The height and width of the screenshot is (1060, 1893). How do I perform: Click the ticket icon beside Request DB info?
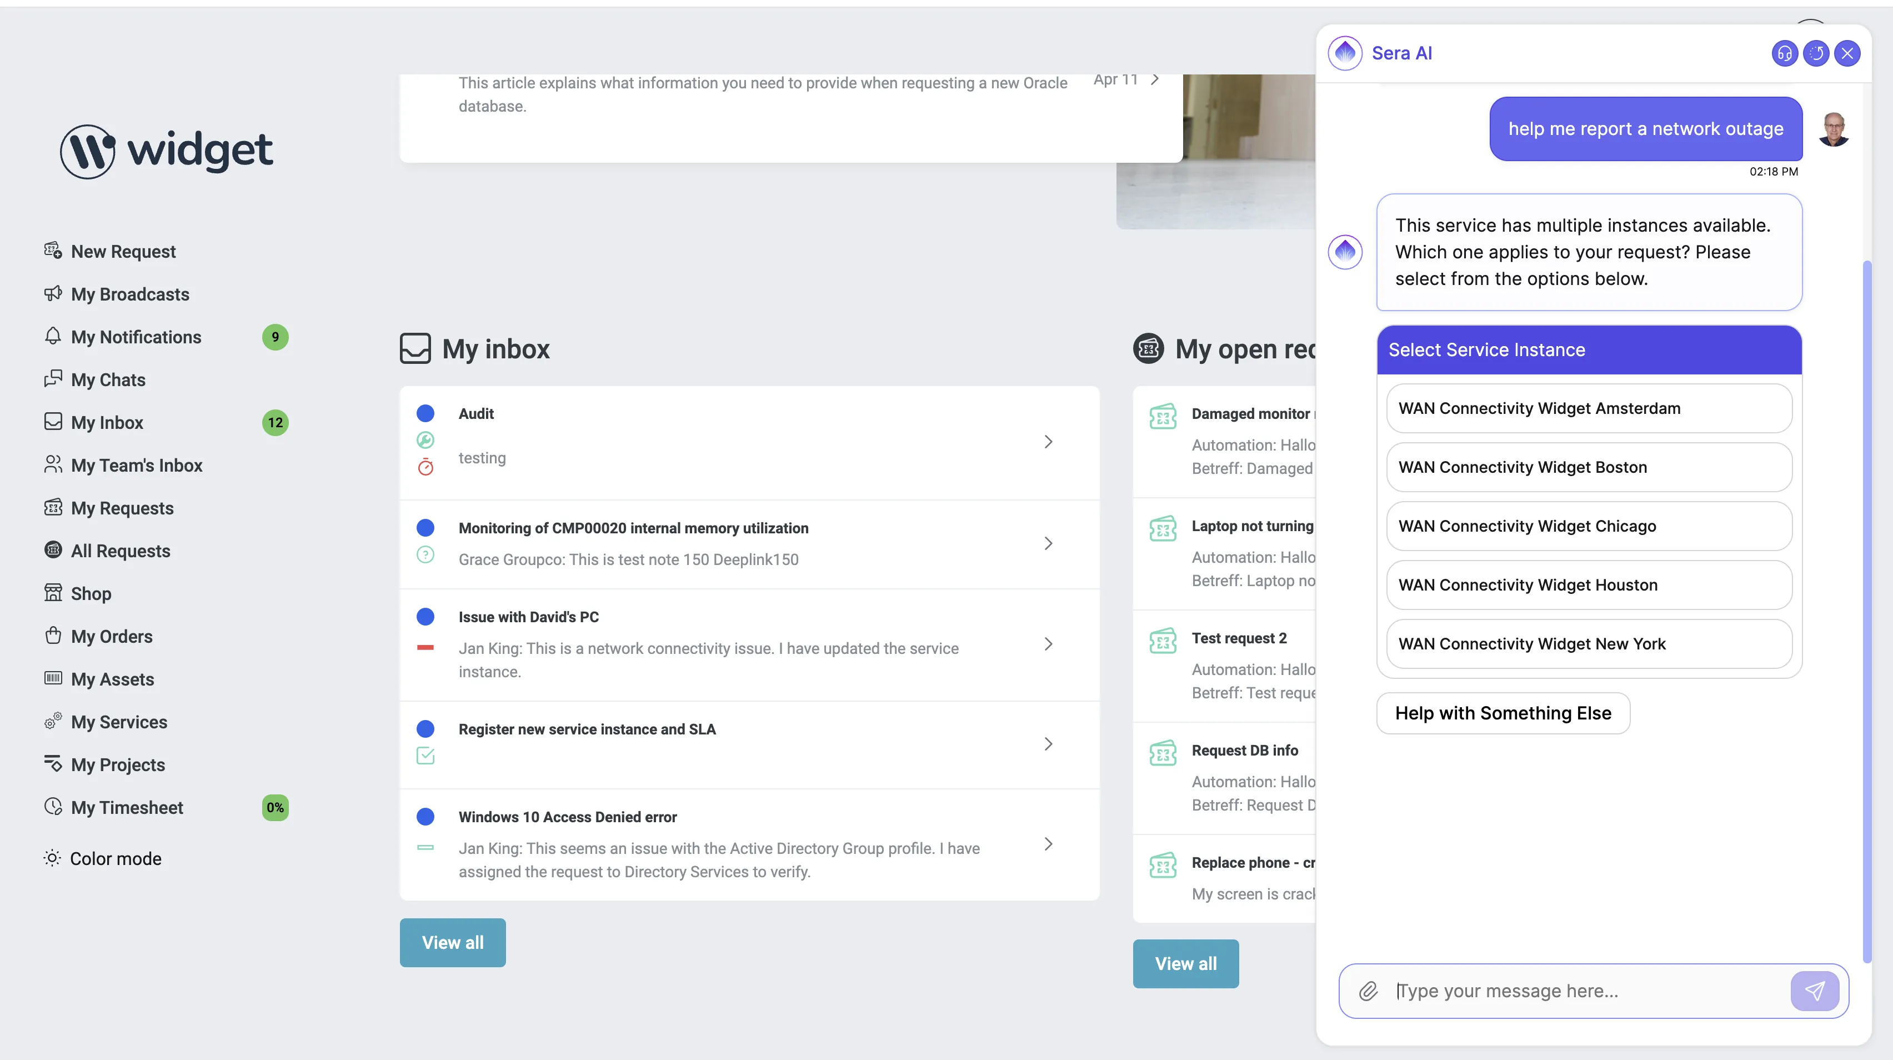click(1163, 753)
